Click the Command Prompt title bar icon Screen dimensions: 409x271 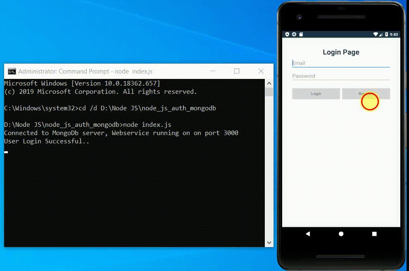[11, 71]
